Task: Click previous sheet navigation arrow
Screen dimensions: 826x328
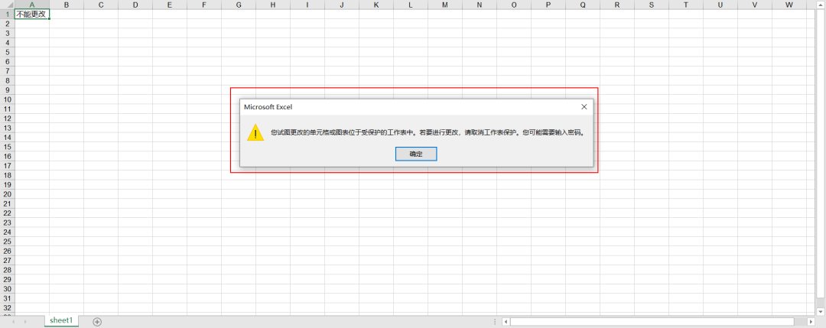Action: (x=13, y=322)
